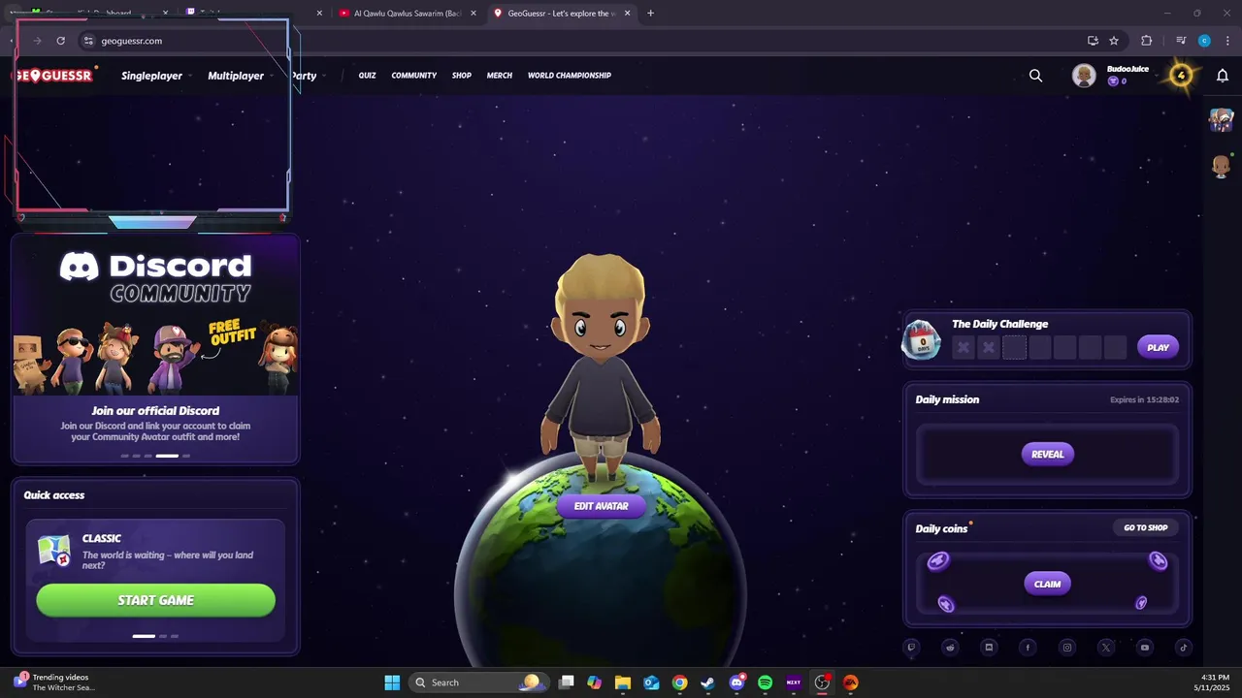Viewport: 1242px width, 698px height.
Task: Select the first banner carousel dot
Action: pos(124,456)
